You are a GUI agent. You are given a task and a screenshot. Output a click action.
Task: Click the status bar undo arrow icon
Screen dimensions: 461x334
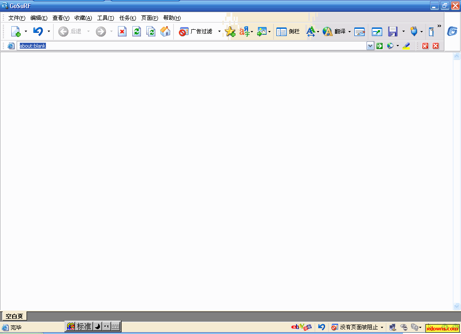pyautogui.click(x=321, y=327)
